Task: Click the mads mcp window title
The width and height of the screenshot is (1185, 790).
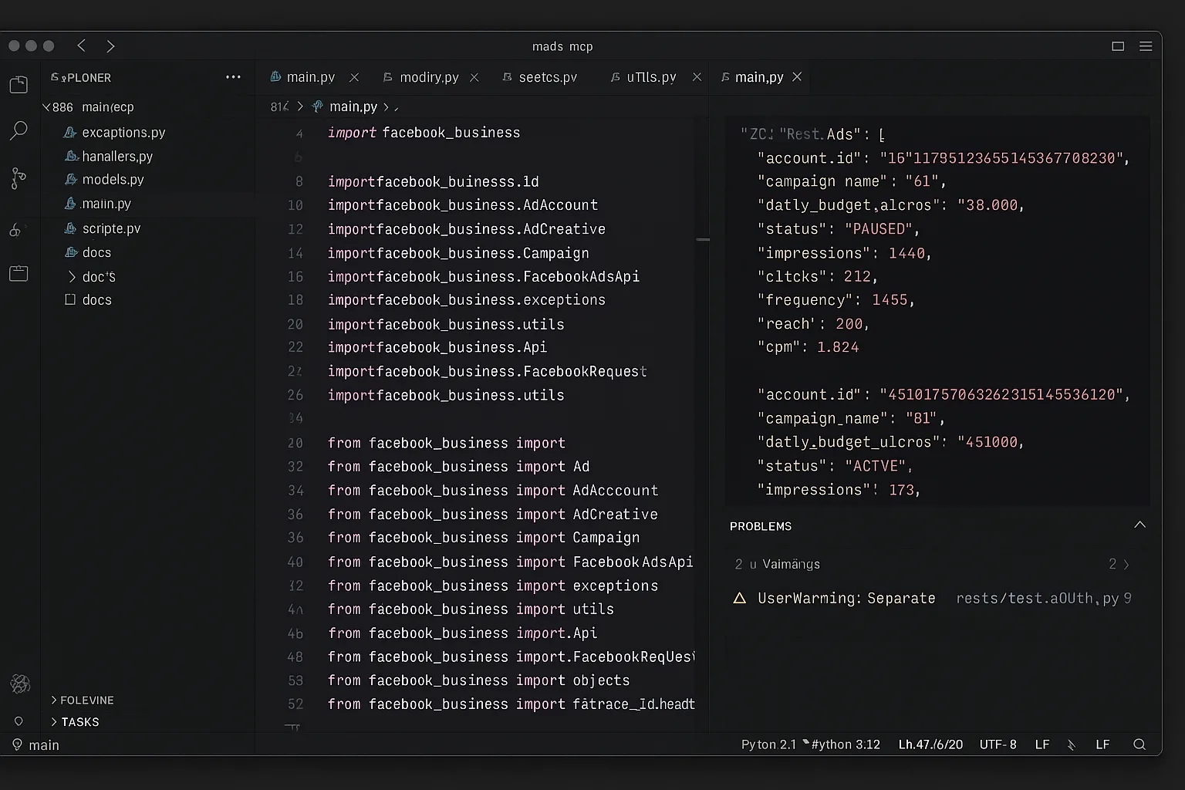Action: point(562,46)
